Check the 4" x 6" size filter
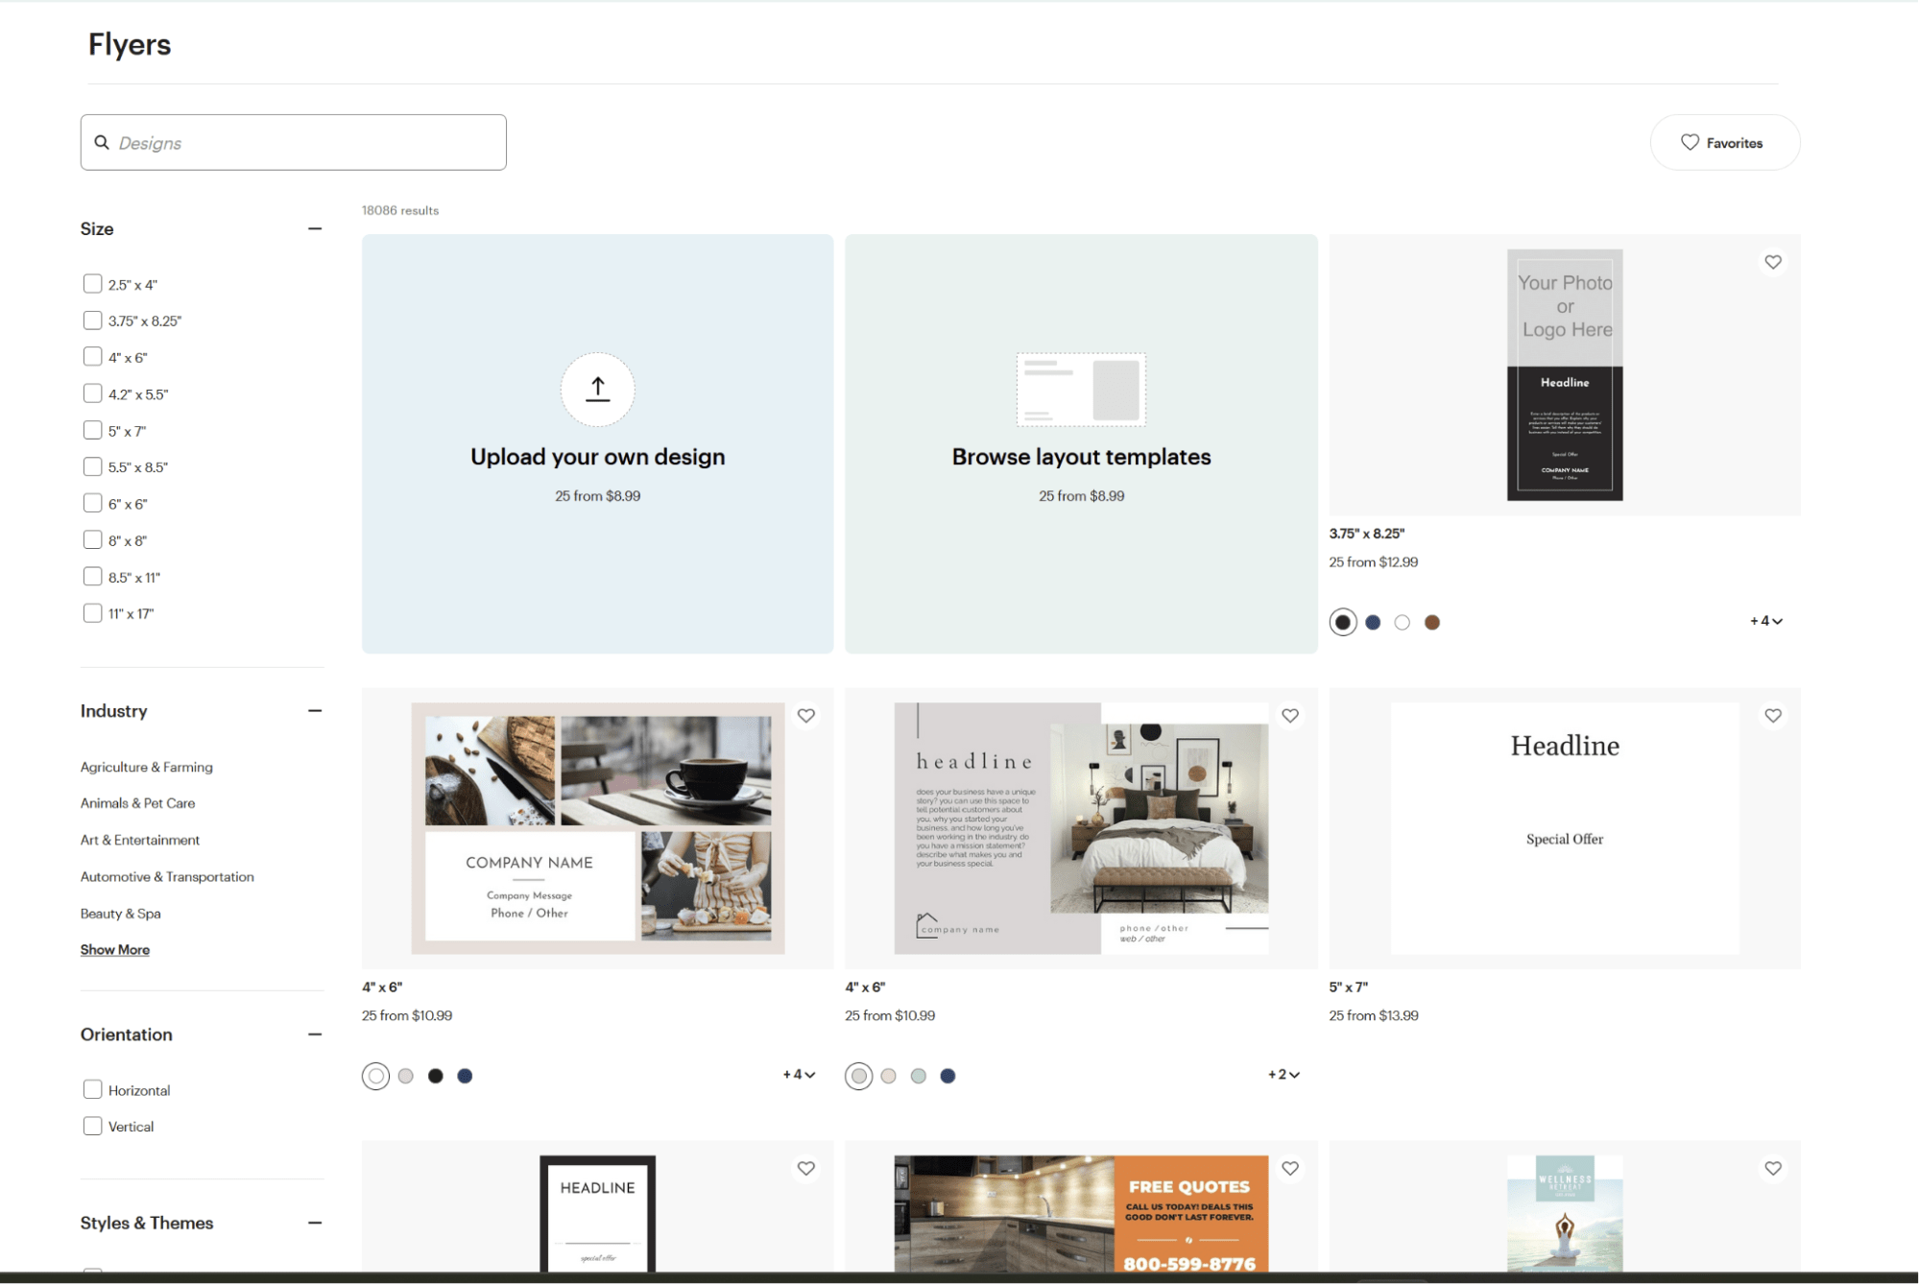The width and height of the screenshot is (1919, 1285). 92,356
